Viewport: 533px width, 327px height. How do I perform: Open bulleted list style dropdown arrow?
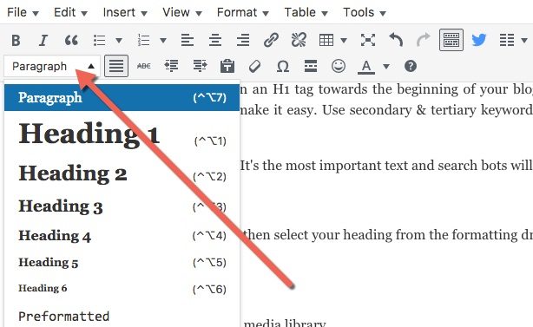119,41
